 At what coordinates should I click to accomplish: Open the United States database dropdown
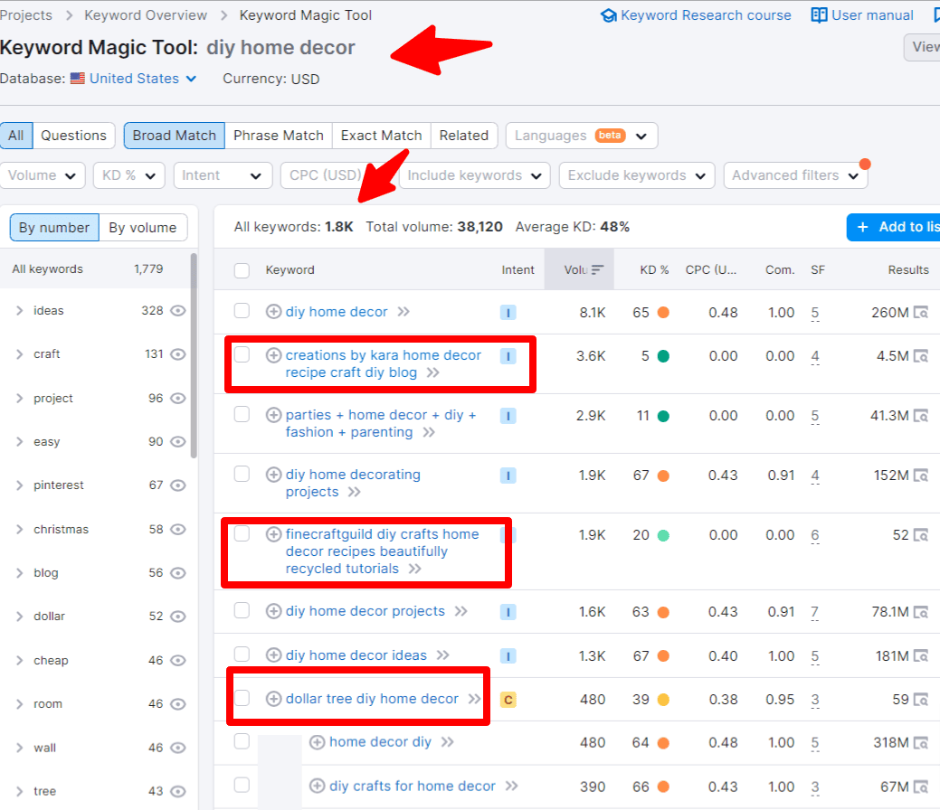pos(132,79)
